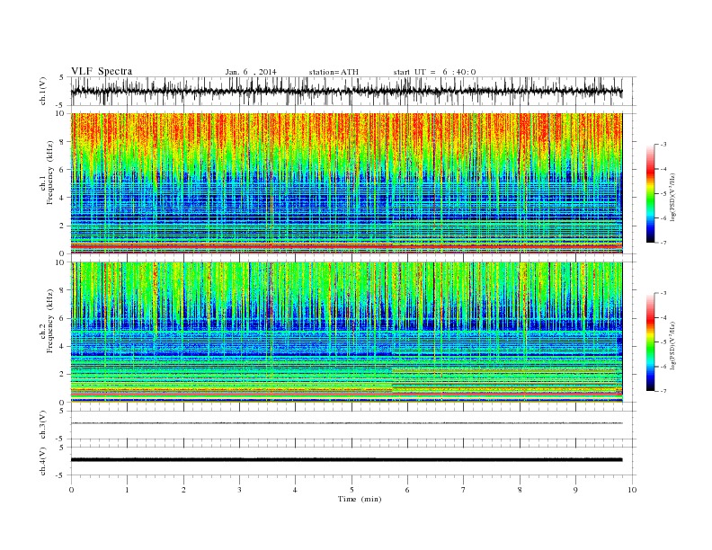This screenshot has height=550, width=712.
Task: Click the ch.1 "Frequency (kHz)" axis label
Action: (x=50, y=173)
